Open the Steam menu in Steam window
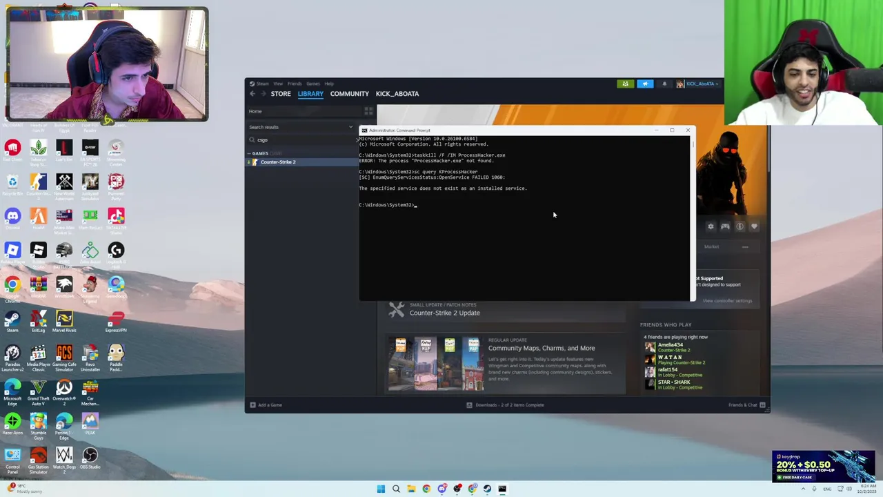The width and height of the screenshot is (883, 497). point(262,84)
